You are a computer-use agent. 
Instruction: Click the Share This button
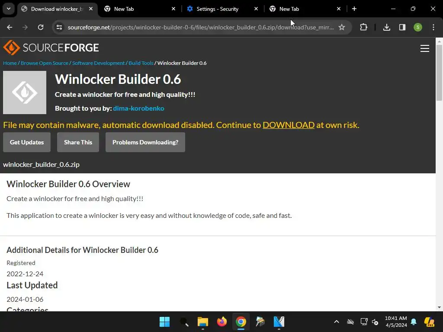click(78, 142)
